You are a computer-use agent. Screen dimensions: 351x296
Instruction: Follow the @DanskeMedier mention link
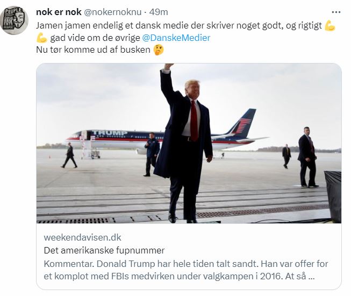176,37
